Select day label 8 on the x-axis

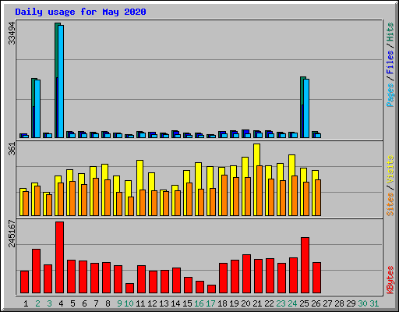108,303
